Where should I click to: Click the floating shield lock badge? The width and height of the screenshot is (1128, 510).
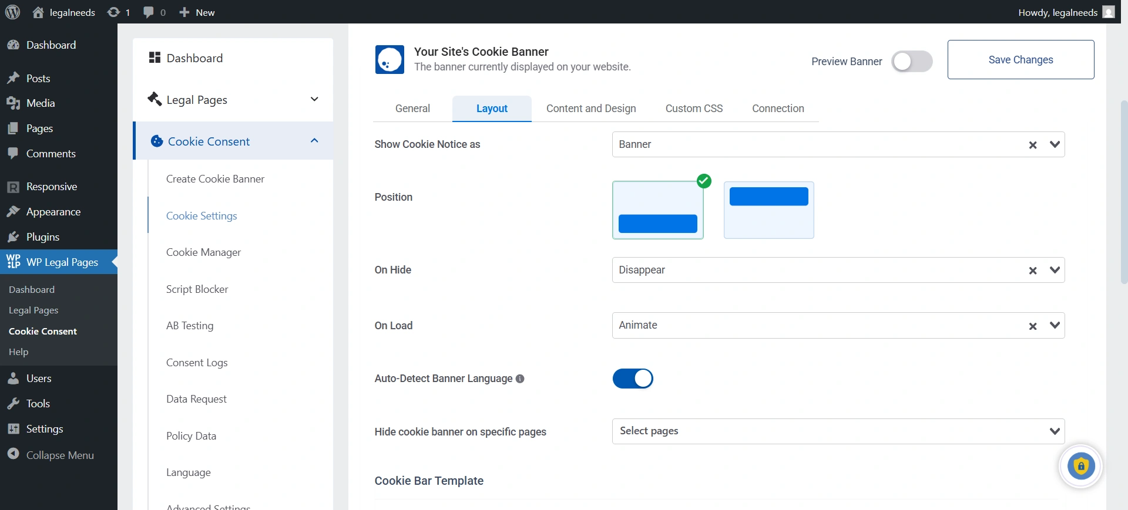tap(1080, 467)
